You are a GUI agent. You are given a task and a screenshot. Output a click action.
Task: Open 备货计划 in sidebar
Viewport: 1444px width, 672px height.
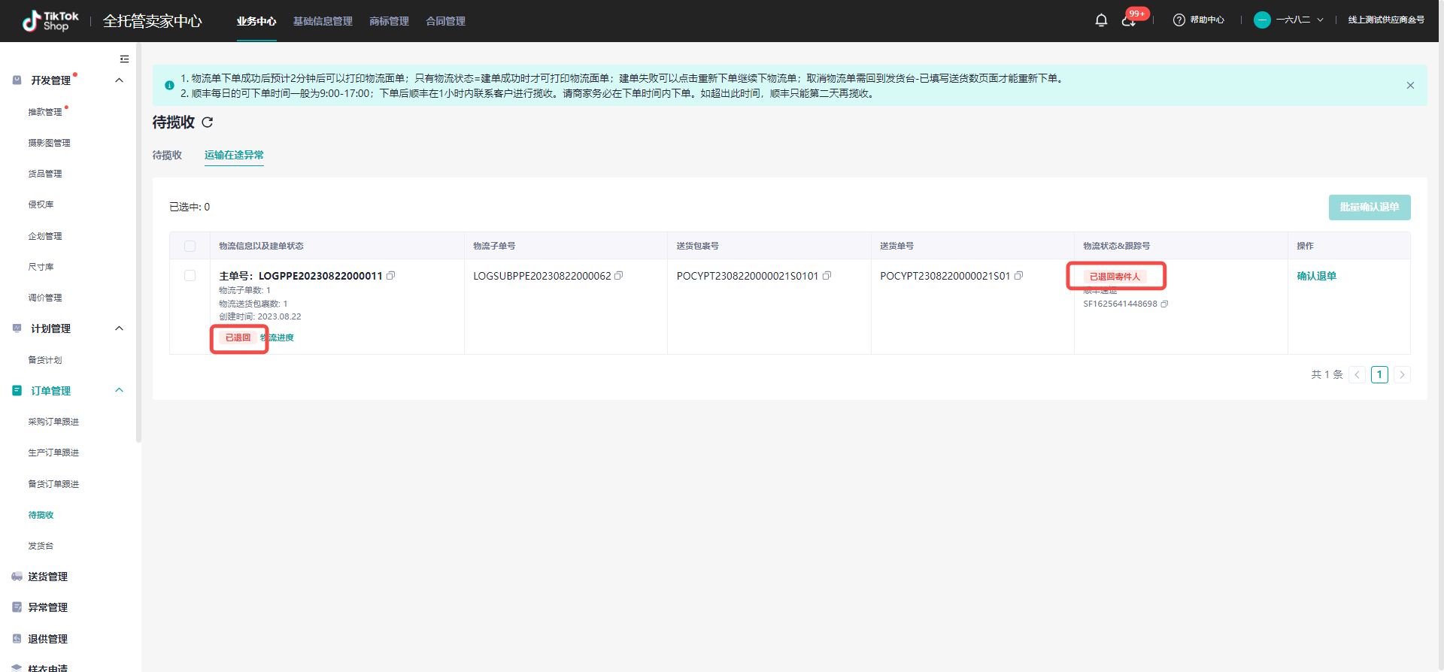pos(45,360)
